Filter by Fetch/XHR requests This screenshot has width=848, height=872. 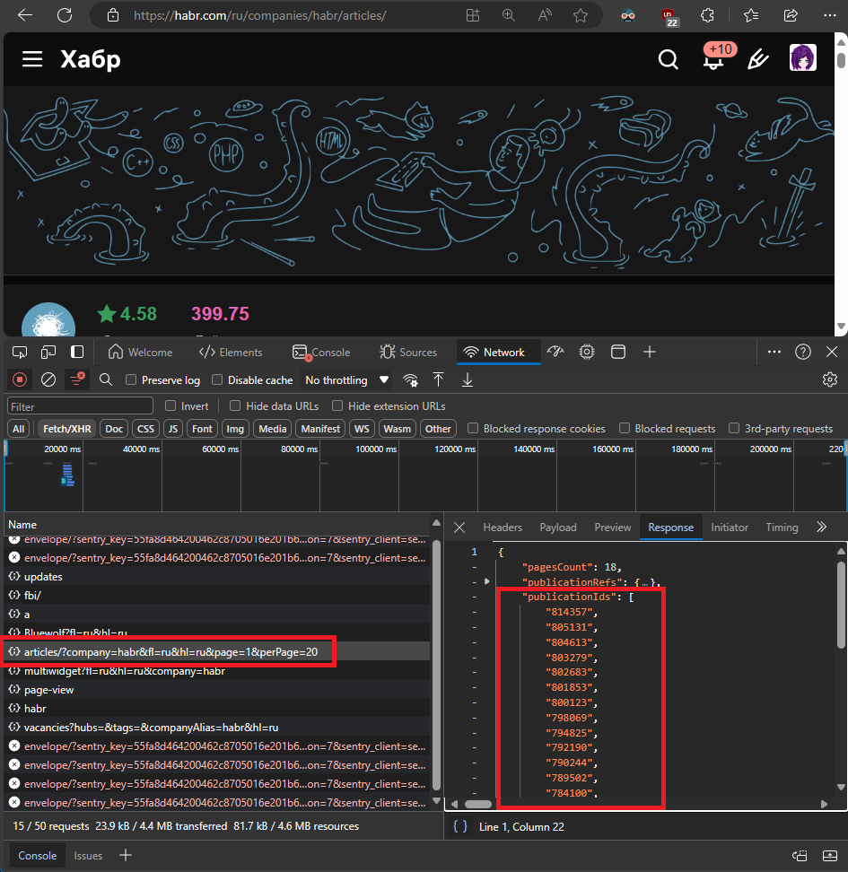(66, 429)
